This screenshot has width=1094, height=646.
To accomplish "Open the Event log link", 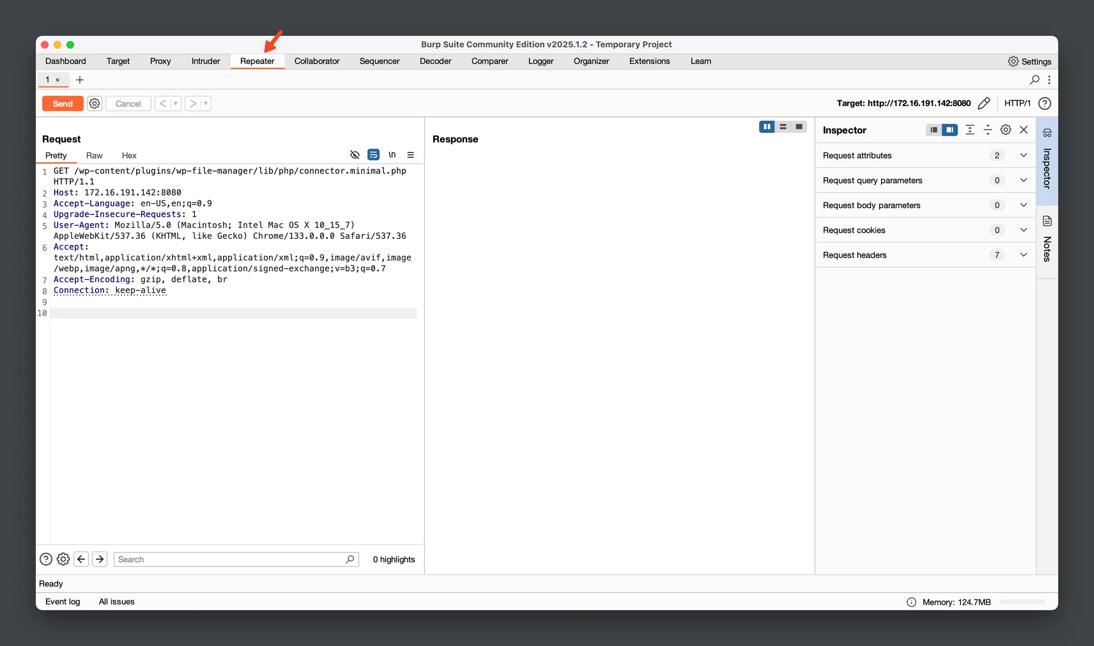I will (x=62, y=602).
